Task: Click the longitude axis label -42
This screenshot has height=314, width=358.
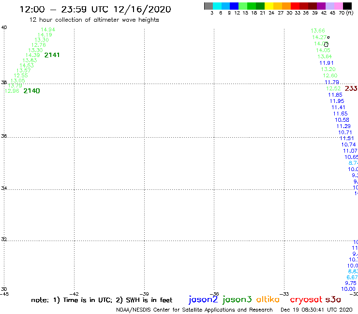Action: tap(74, 294)
